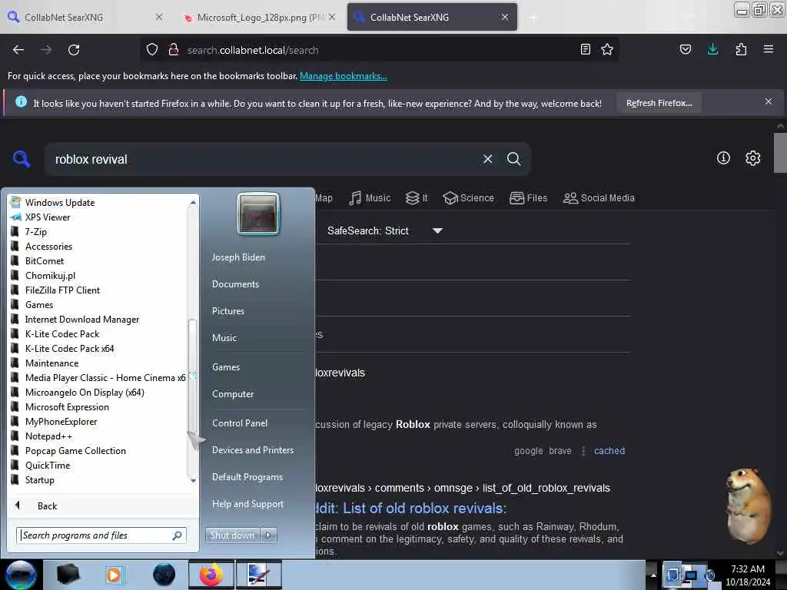Submit search with the magnifier button
Viewport: 787px width, 590px height.
tap(513, 159)
